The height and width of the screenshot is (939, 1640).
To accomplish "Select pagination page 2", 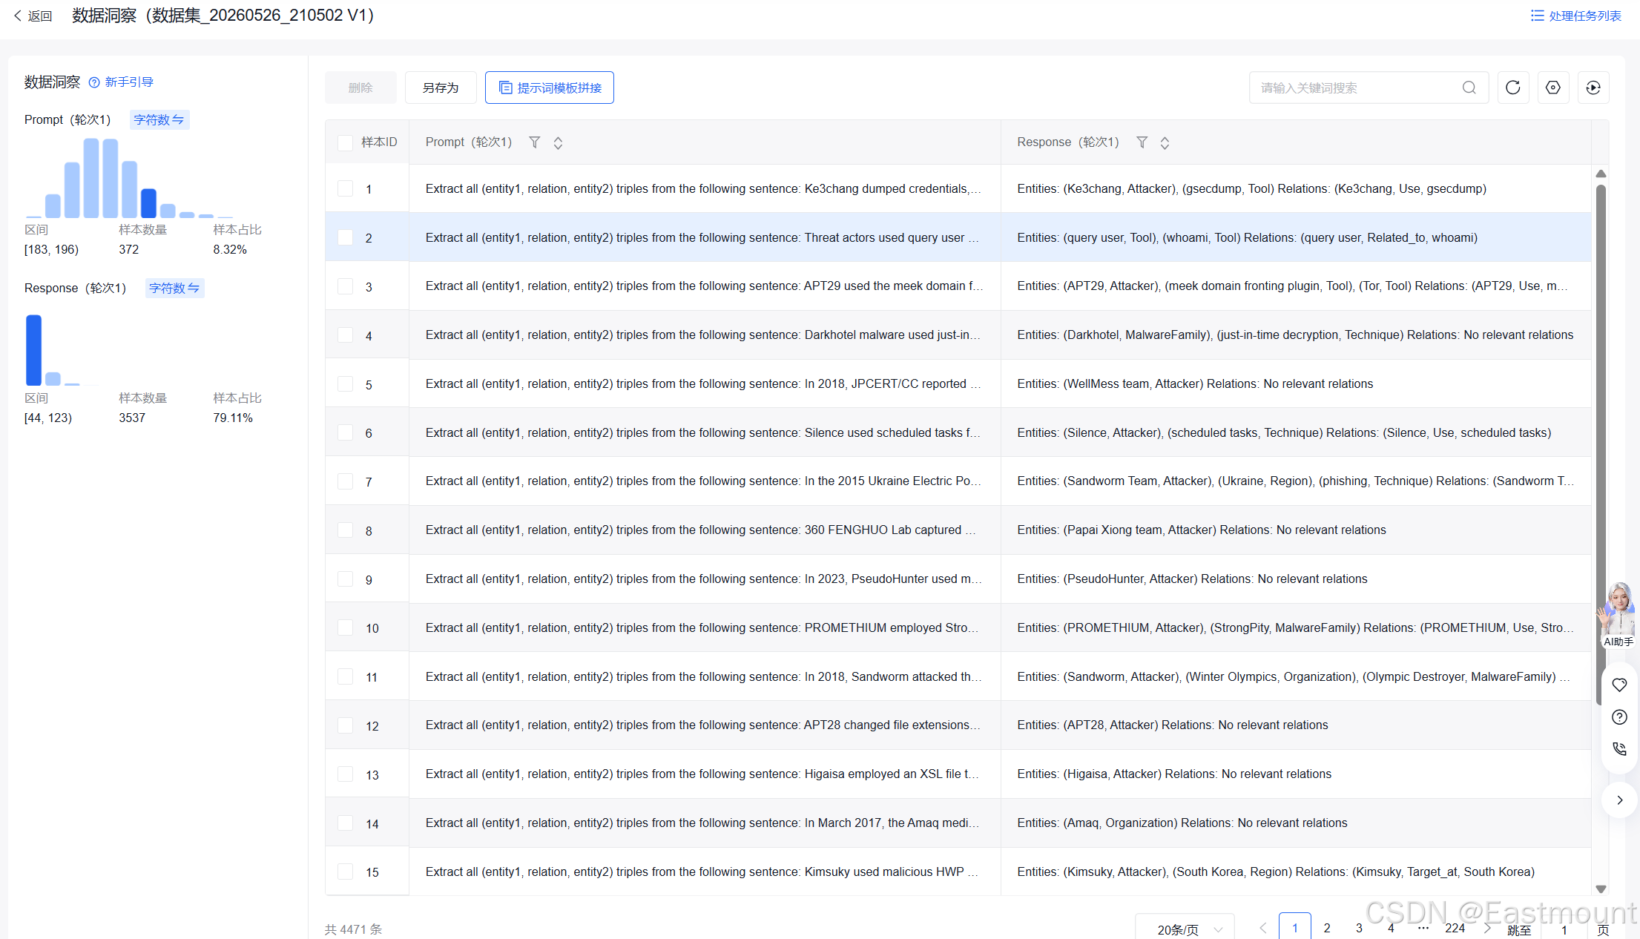I will pyautogui.click(x=1327, y=928).
